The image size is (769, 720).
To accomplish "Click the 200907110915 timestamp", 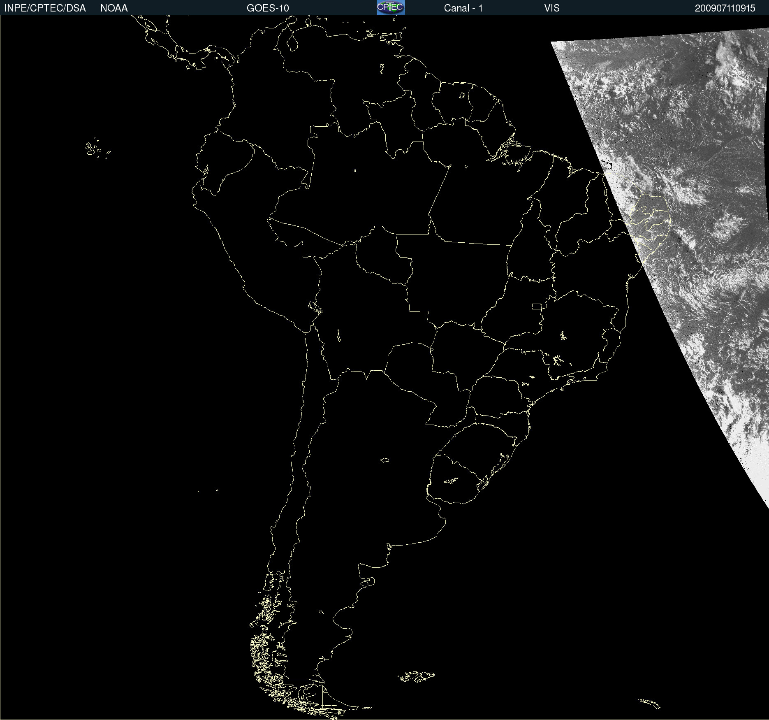I will (x=725, y=8).
